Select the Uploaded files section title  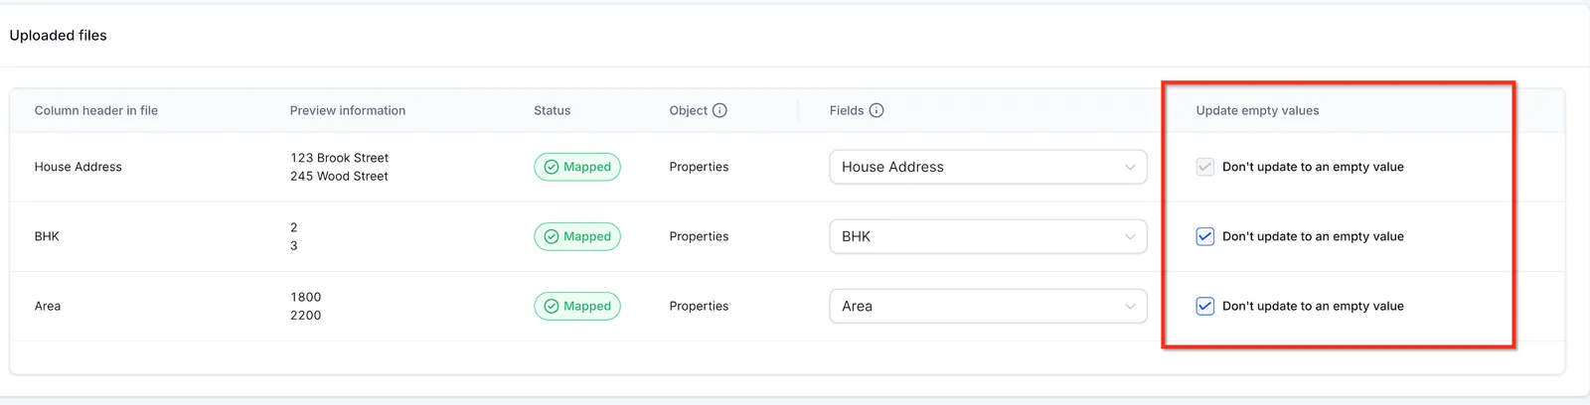pos(58,35)
